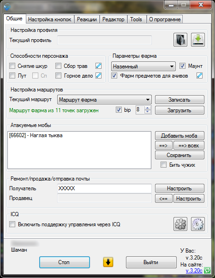Edit mining list pencil icon
Image resolution: width=215 pixels, height=278 pixels.
[x=98, y=76]
